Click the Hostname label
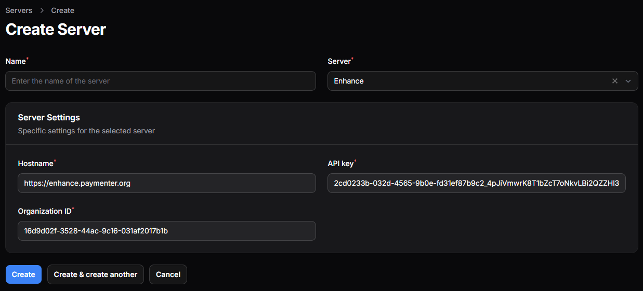Screen dimensions: 643x291 click(35, 163)
